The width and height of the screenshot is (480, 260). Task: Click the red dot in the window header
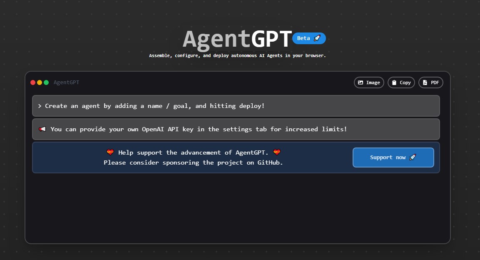point(33,82)
